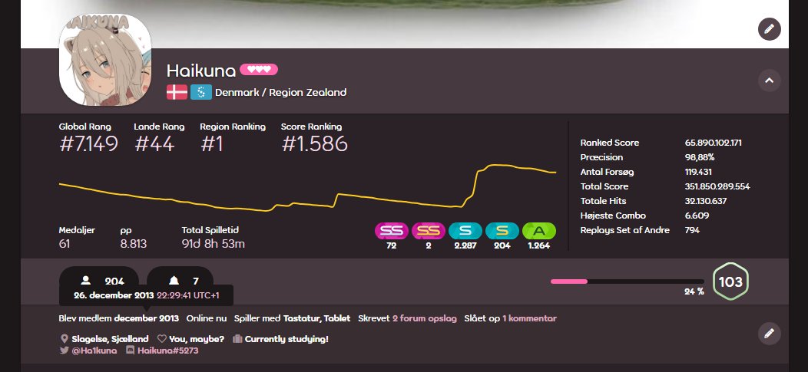This screenshot has width=808, height=372.
Task: Click the pp value 8.813
Action: 134,243
